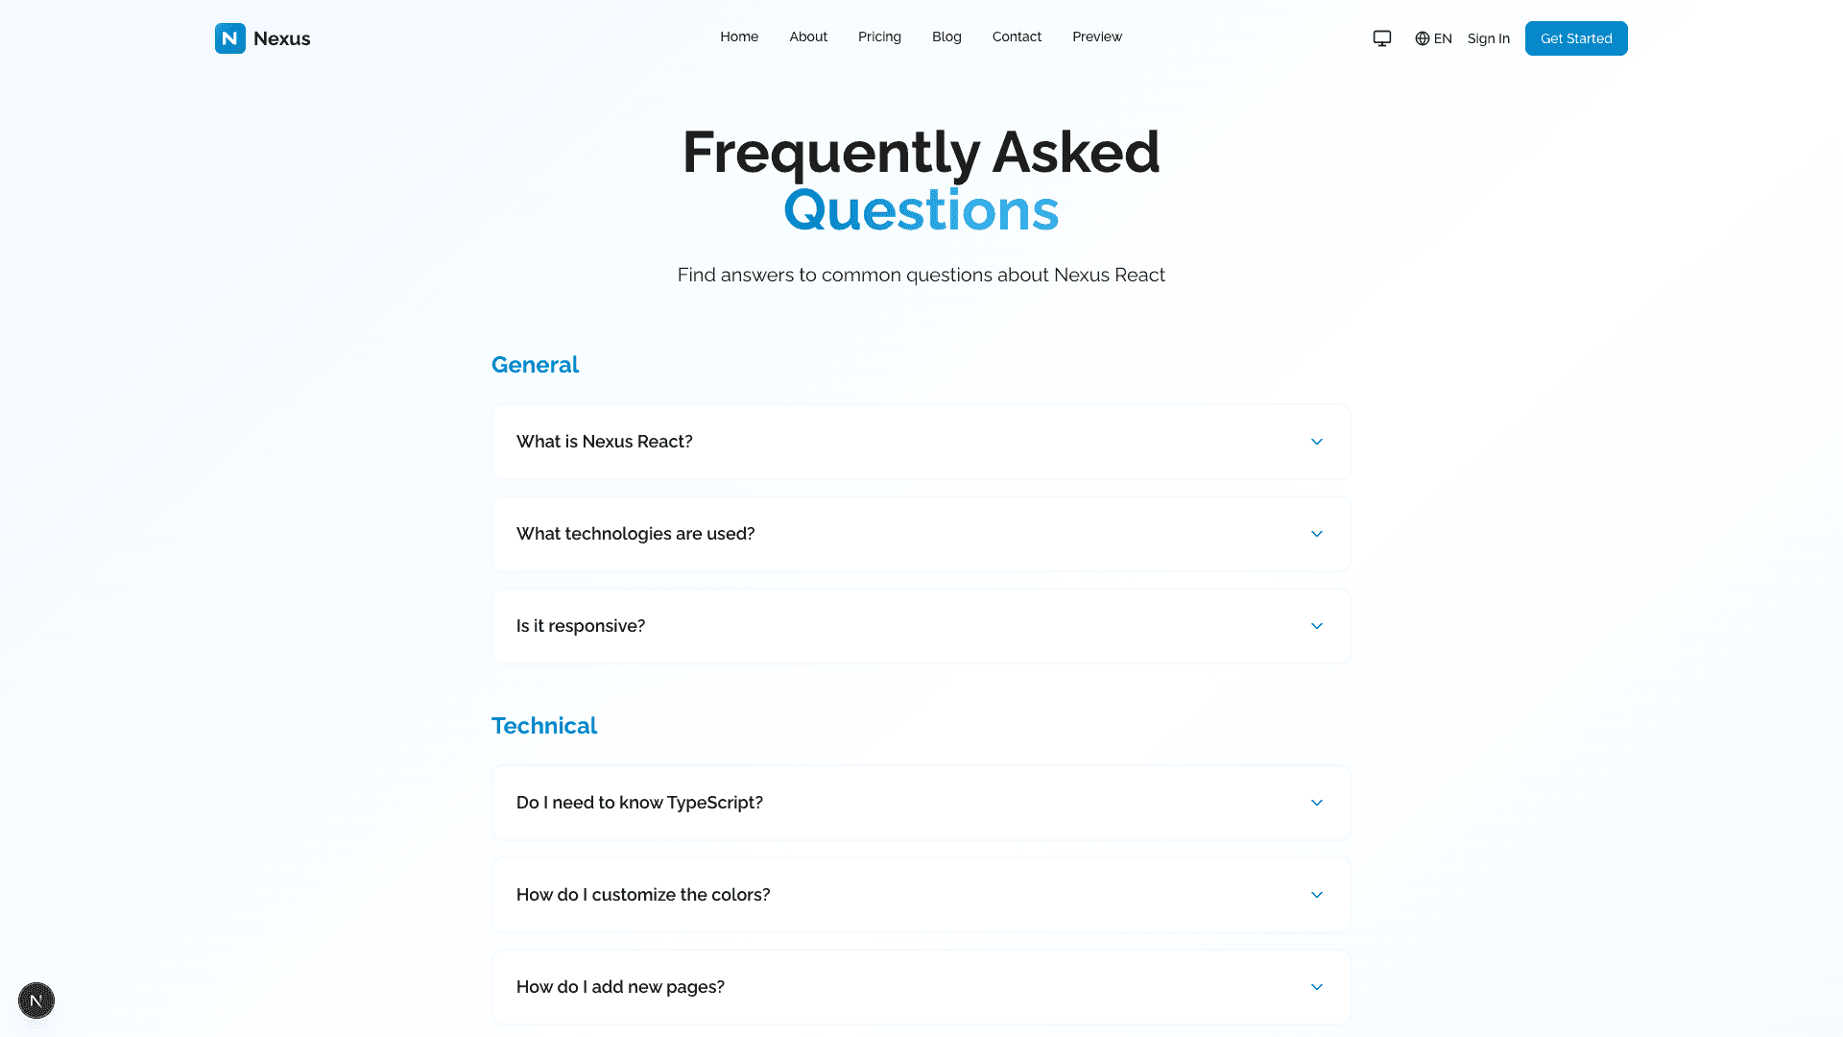Open the About page
Image resolution: width=1843 pixels, height=1037 pixels.
(807, 36)
